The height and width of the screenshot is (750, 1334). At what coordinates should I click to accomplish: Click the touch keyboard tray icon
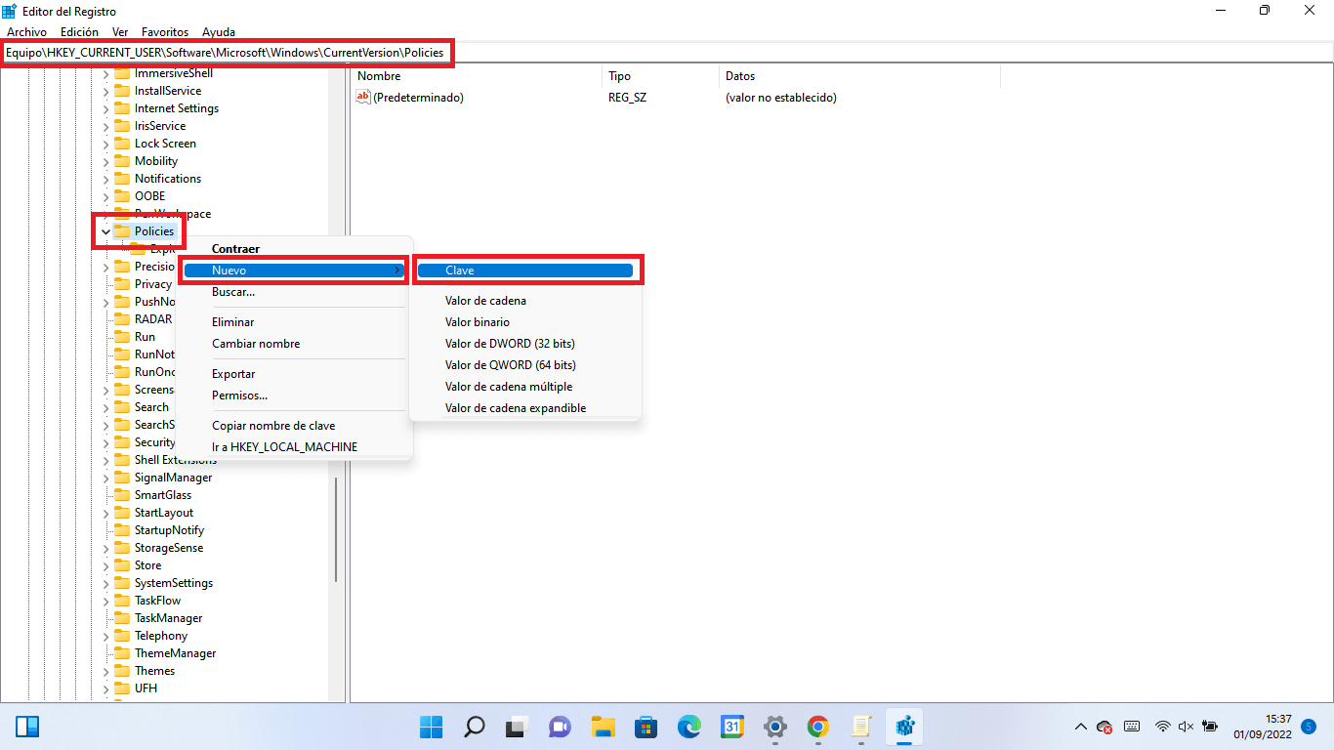pos(1132,727)
